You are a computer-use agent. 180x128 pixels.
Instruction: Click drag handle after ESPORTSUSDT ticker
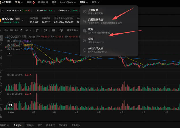pyautogui.click(x=32, y=11)
